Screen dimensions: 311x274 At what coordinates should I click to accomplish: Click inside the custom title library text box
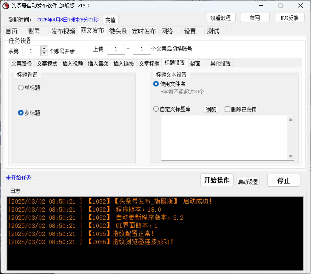click(224, 138)
